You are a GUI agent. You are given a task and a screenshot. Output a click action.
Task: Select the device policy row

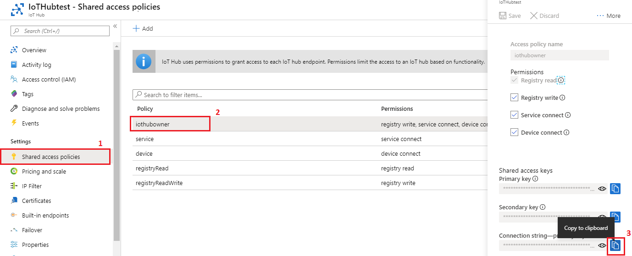[310, 153]
